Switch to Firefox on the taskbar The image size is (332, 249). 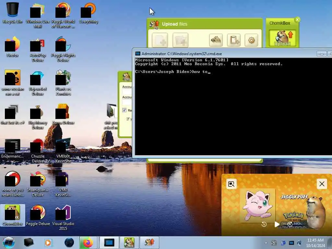[88, 243]
